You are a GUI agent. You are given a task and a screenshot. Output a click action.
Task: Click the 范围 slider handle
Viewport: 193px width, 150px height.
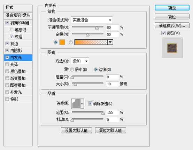coord(103,113)
